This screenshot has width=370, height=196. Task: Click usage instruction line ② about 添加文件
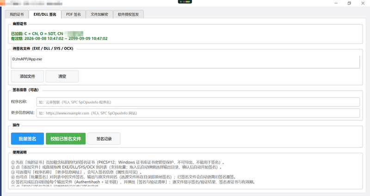coord(117,167)
